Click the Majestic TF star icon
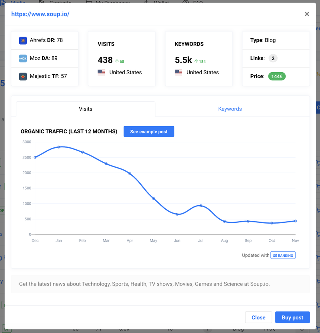 click(23, 76)
